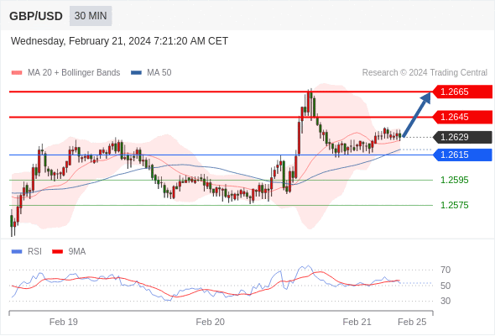Click the Feb 21 date axis label
Screen dimensions: 495x336
[x=357, y=322]
